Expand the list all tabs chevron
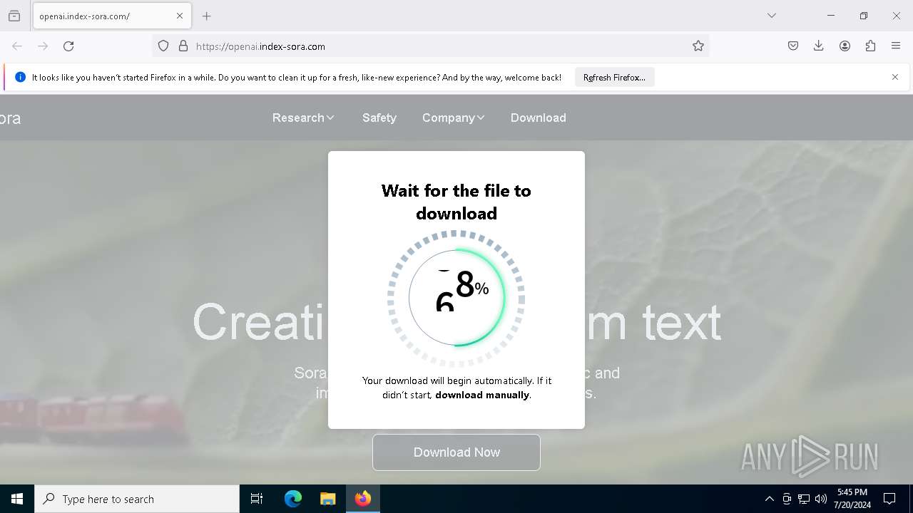Screen dimensions: 913x513 (772, 16)
